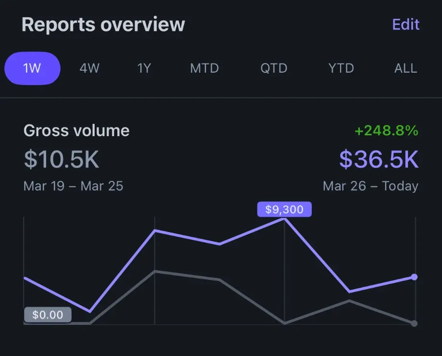Show ALL time range

pyautogui.click(x=405, y=68)
